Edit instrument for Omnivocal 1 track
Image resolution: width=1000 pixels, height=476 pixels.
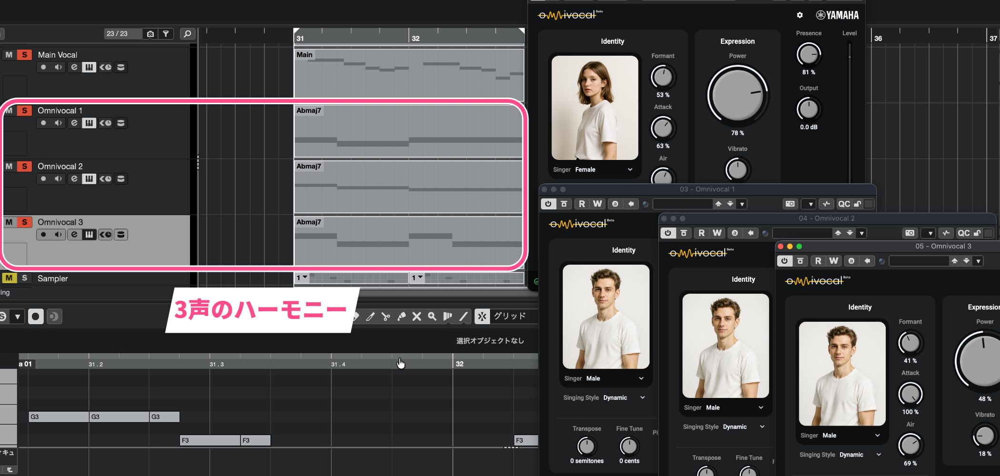89,123
